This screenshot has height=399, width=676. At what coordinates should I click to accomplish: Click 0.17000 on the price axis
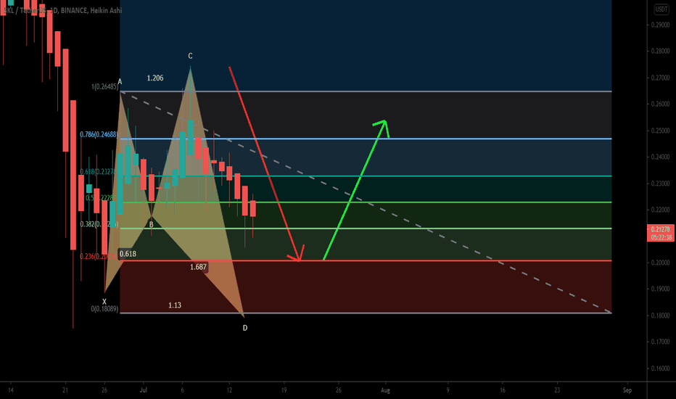click(x=661, y=342)
